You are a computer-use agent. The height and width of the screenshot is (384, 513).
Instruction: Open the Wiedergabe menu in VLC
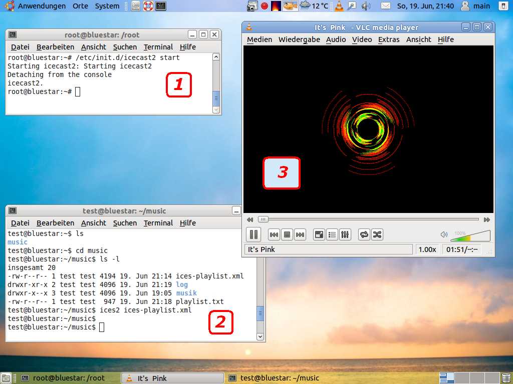pos(299,39)
